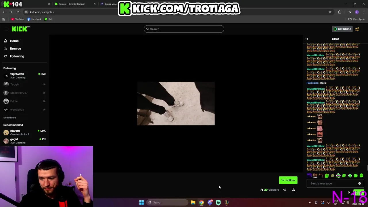368x207 pixels.
Task: Open the recommended gogirl channel
Action: 24,141
